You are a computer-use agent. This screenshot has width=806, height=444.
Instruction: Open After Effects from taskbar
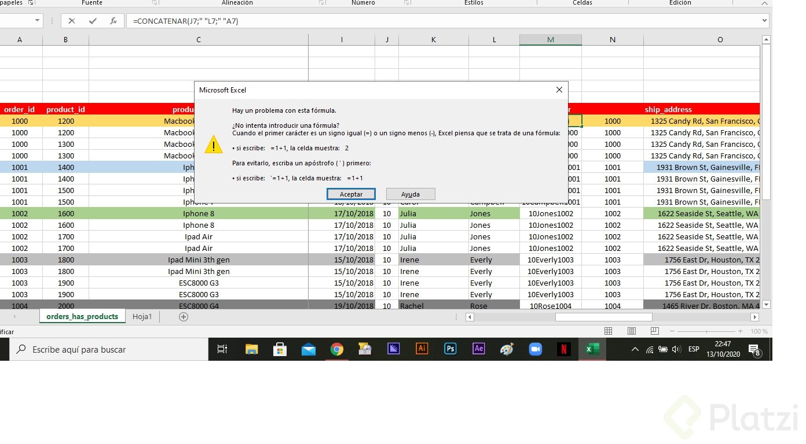tap(479, 349)
